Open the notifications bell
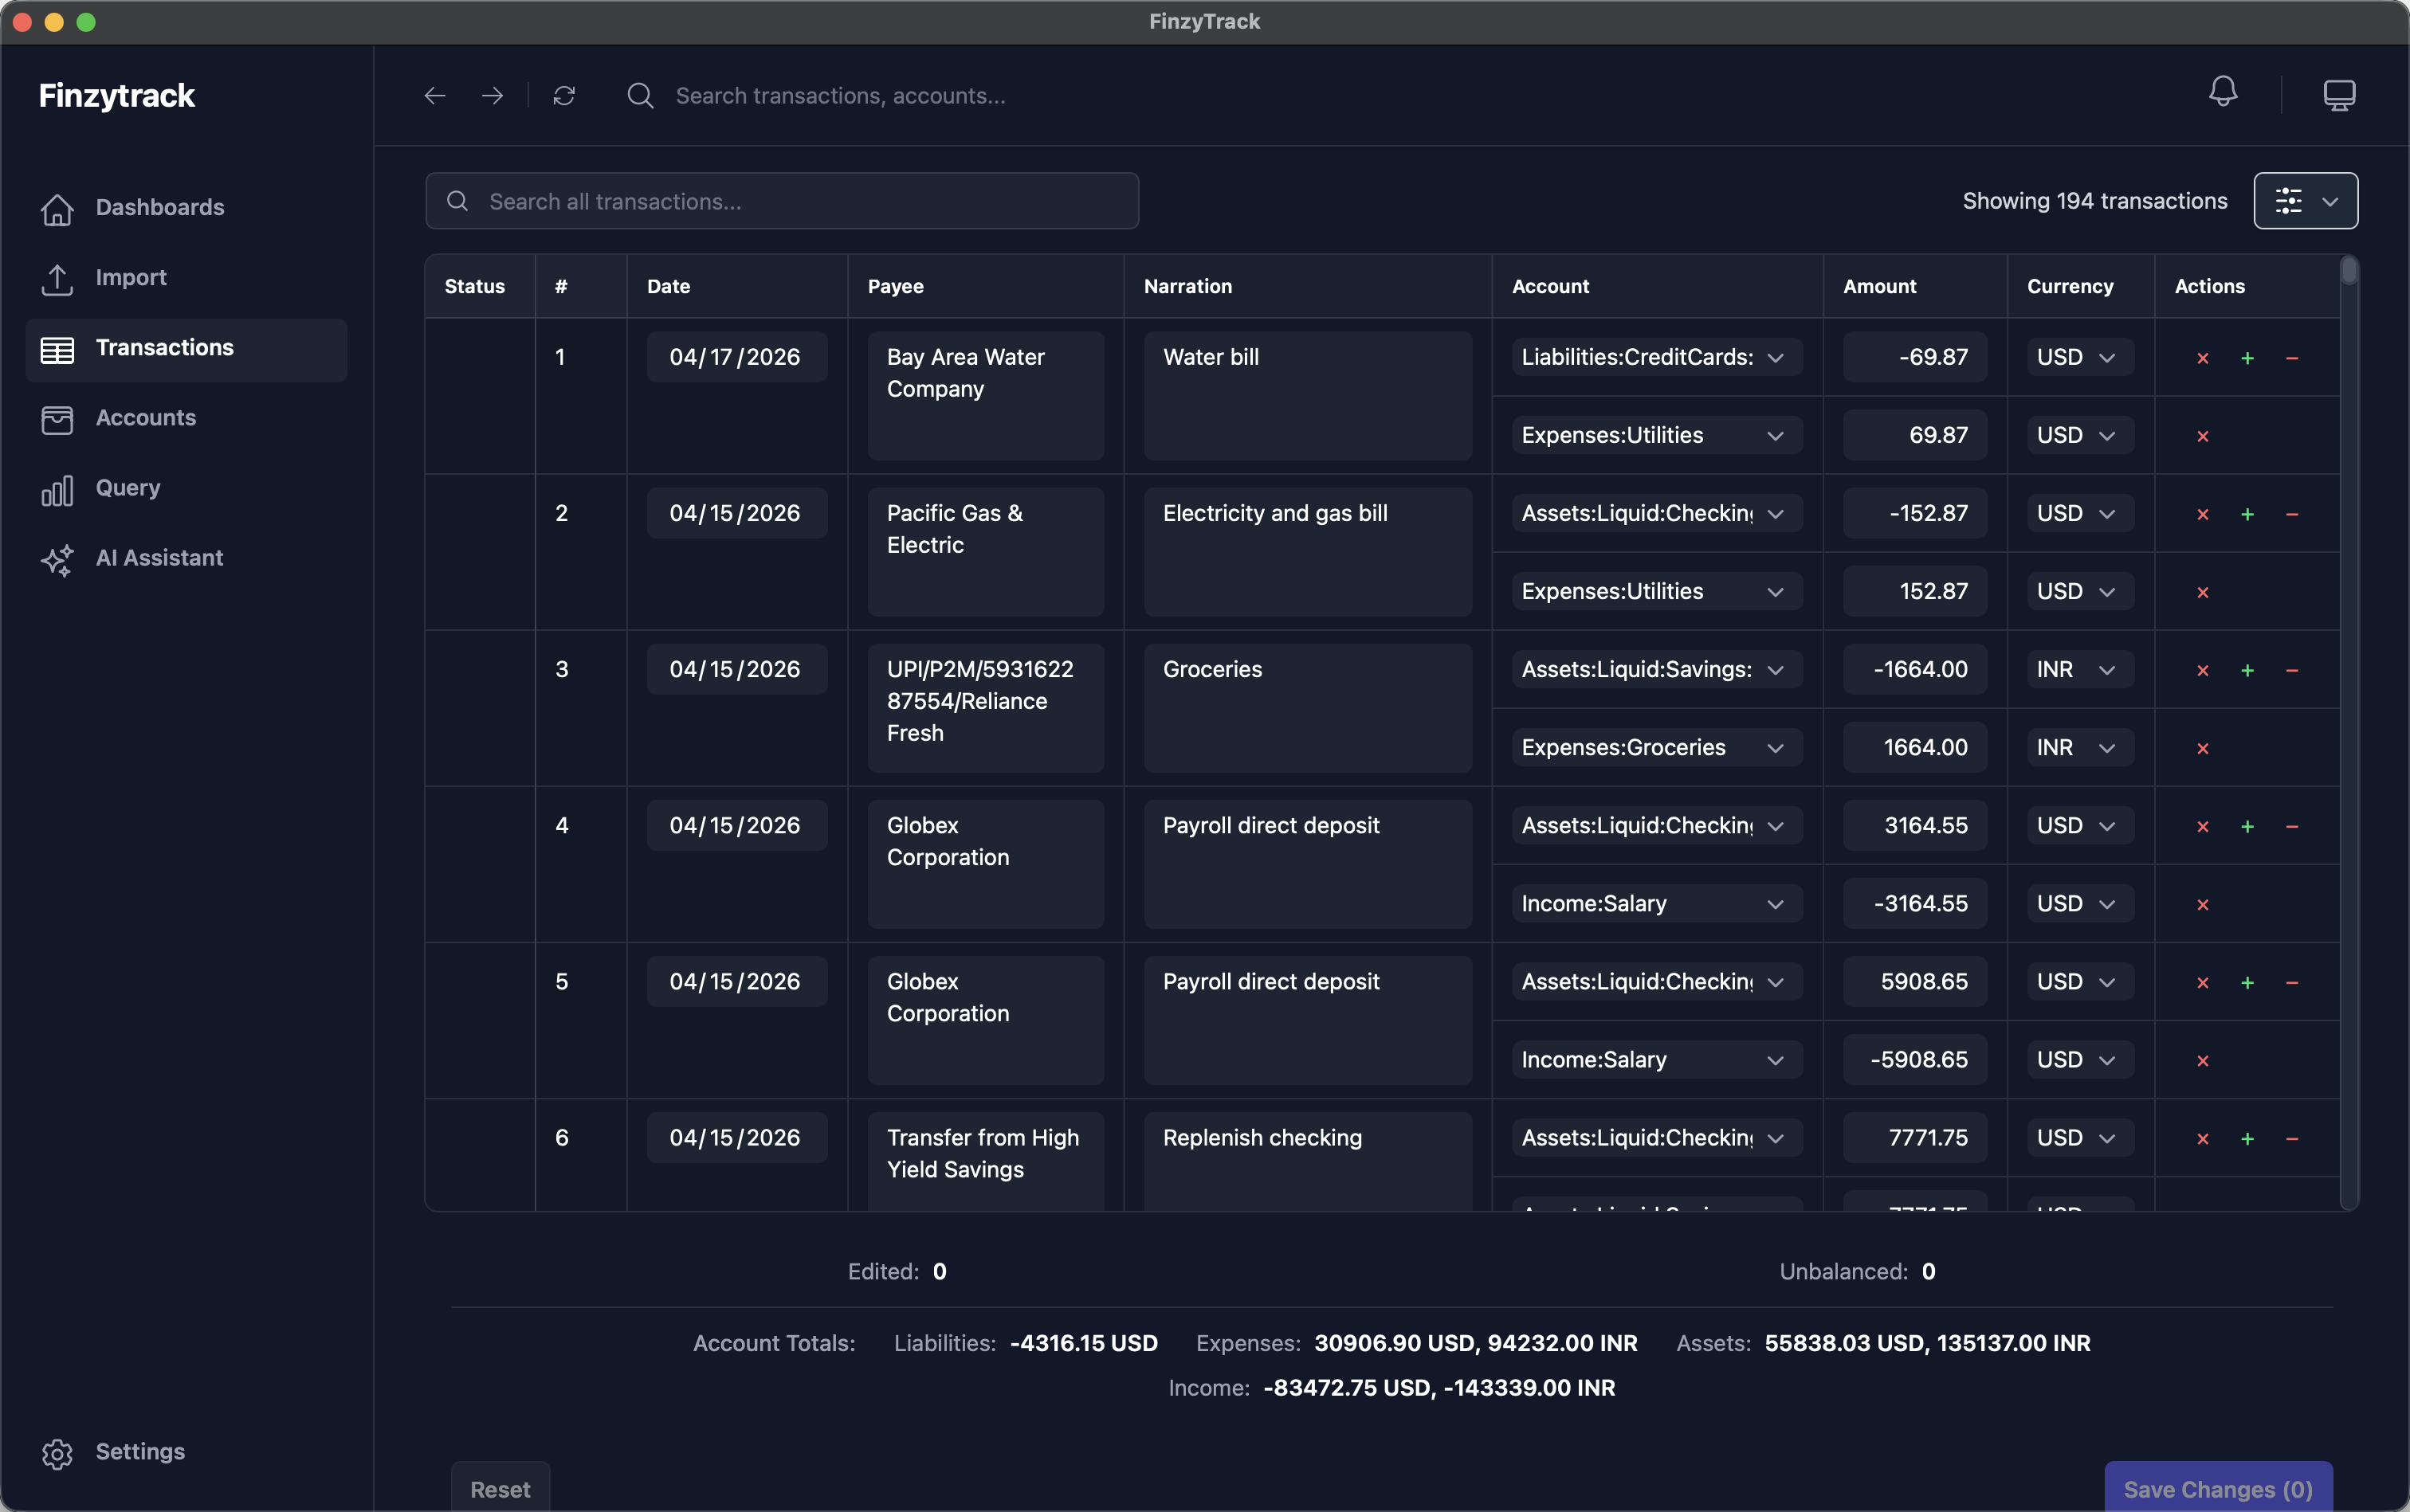 pyautogui.click(x=2223, y=92)
